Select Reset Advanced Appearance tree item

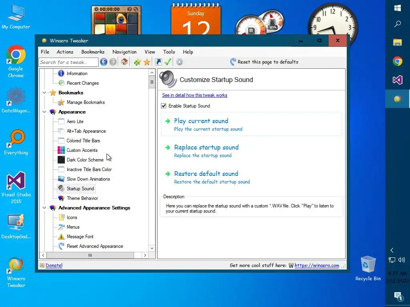point(95,246)
